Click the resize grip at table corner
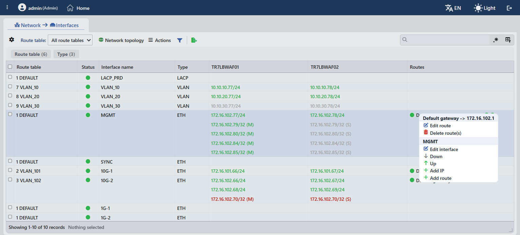 coord(511,230)
